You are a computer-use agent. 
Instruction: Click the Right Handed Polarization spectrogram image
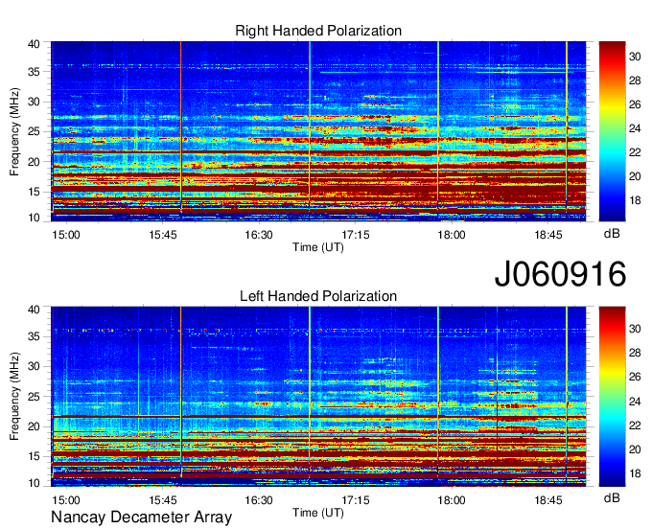[318, 131]
